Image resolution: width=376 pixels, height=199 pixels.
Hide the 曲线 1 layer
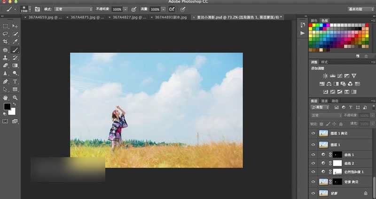click(x=313, y=155)
